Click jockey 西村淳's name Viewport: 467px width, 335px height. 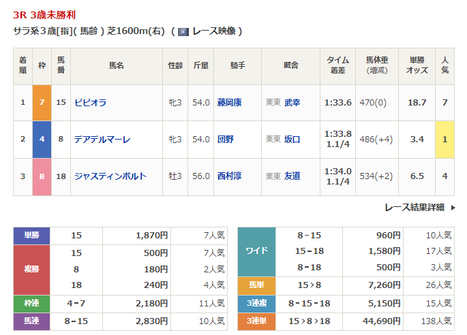pos(229,176)
